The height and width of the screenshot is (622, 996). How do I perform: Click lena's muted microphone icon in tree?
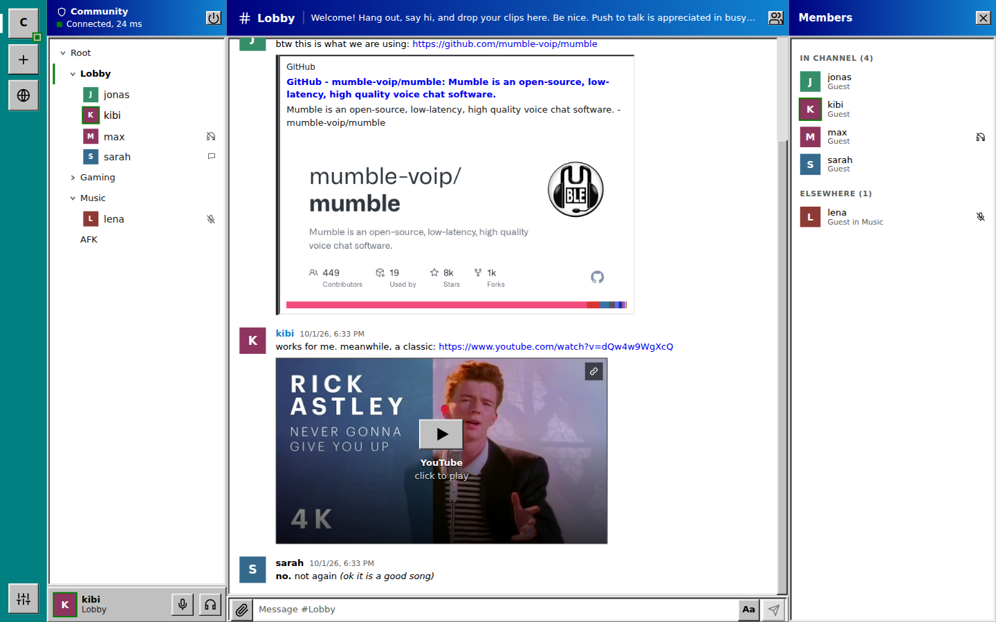pyautogui.click(x=211, y=219)
